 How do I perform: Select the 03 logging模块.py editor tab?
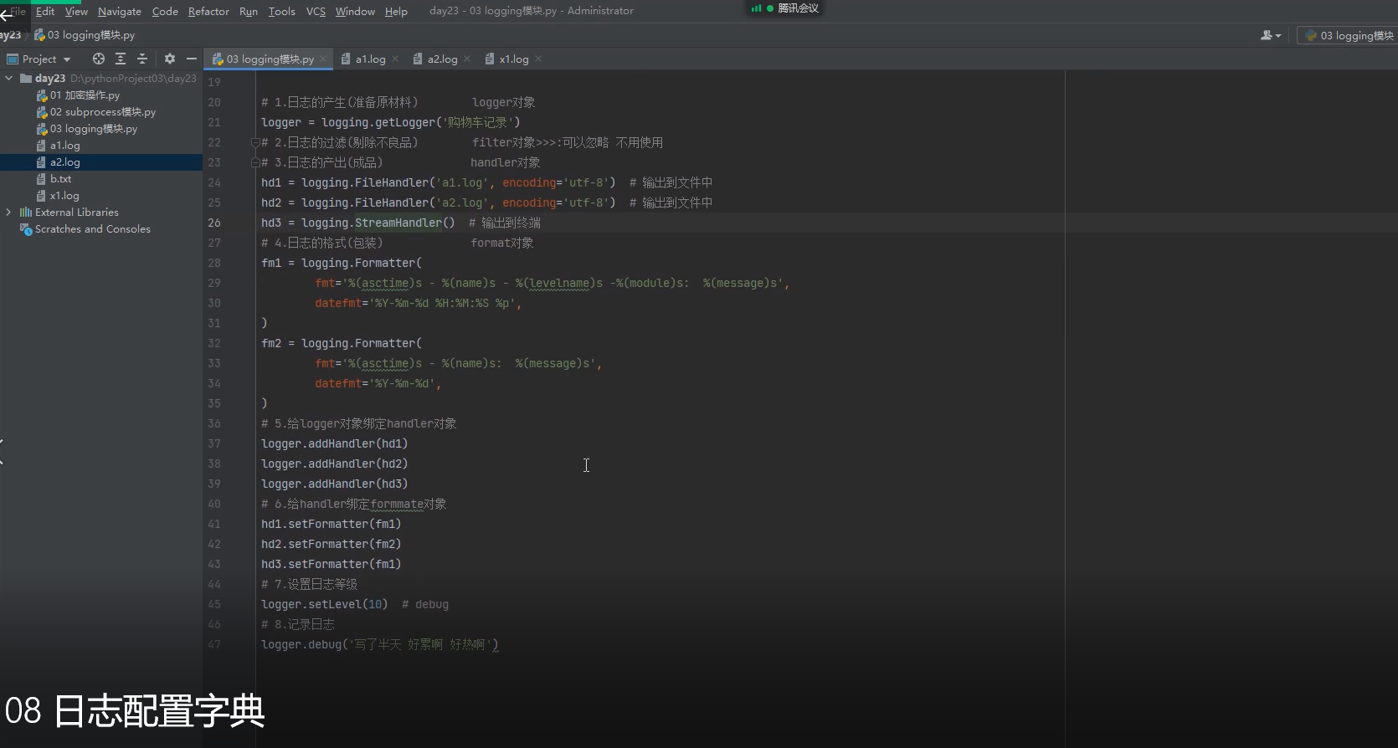click(270, 59)
